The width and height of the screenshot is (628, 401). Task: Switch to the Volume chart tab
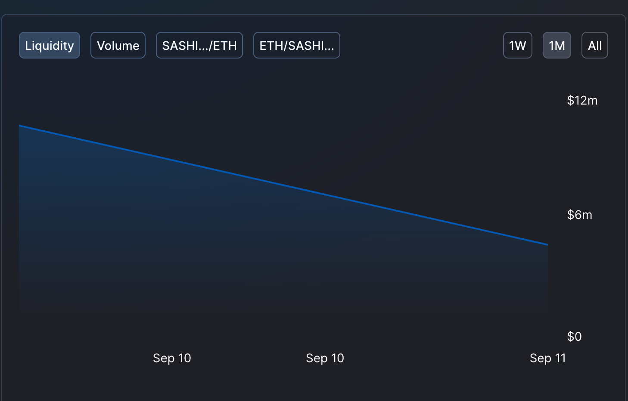point(118,45)
